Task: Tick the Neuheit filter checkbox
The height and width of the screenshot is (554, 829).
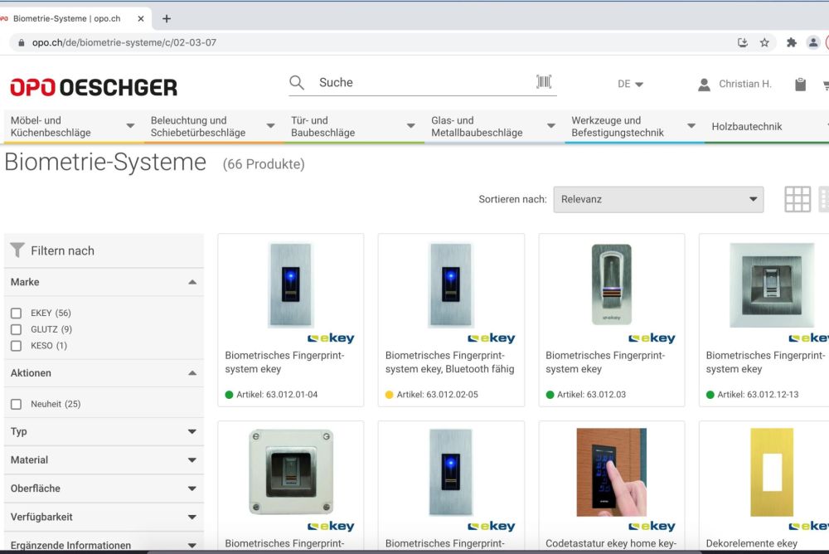Action: point(16,404)
